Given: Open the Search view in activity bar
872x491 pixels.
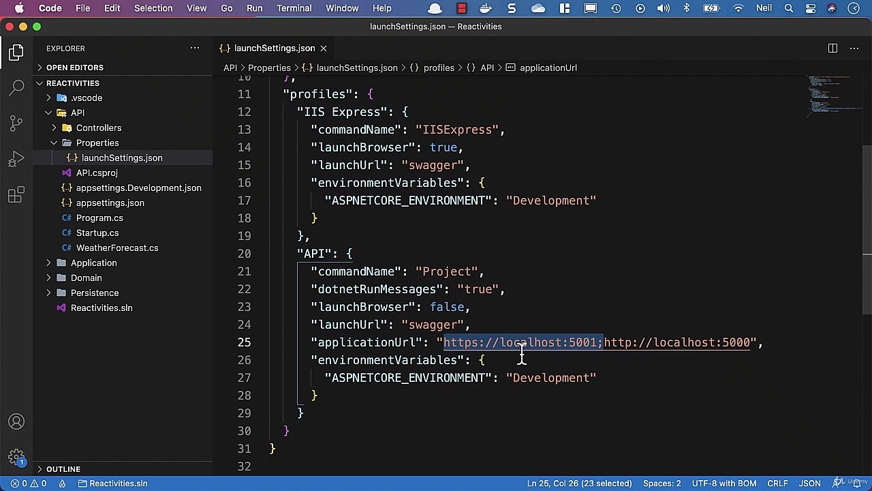Looking at the screenshot, I should tap(16, 87).
